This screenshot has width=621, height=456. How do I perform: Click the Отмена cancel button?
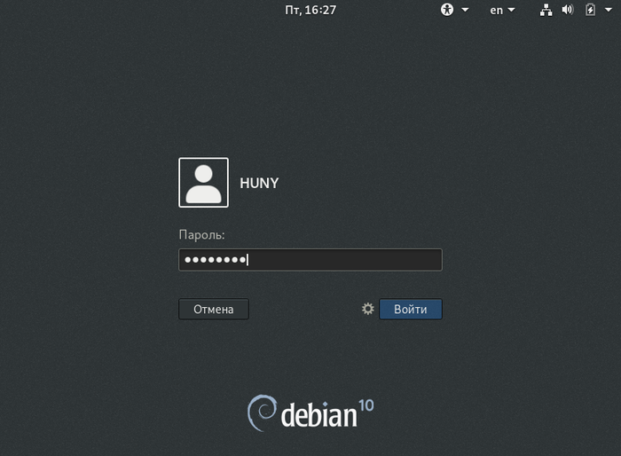(x=214, y=309)
